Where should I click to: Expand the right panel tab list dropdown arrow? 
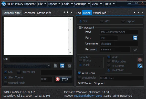(x=142, y=12)
